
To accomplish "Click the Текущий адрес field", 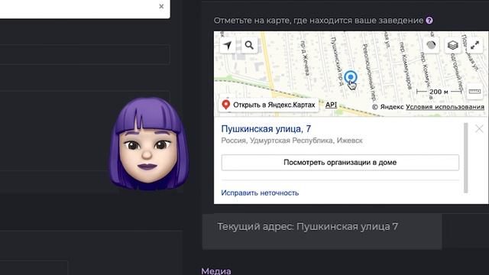I will tap(322, 231).
